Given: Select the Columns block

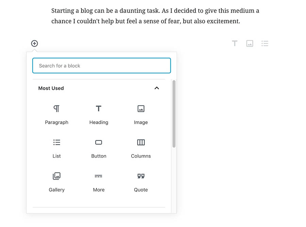Looking at the screenshot, I should (x=141, y=148).
